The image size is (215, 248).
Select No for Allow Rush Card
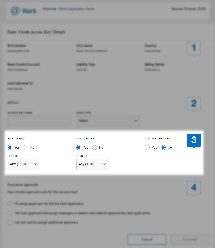point(163,147)
